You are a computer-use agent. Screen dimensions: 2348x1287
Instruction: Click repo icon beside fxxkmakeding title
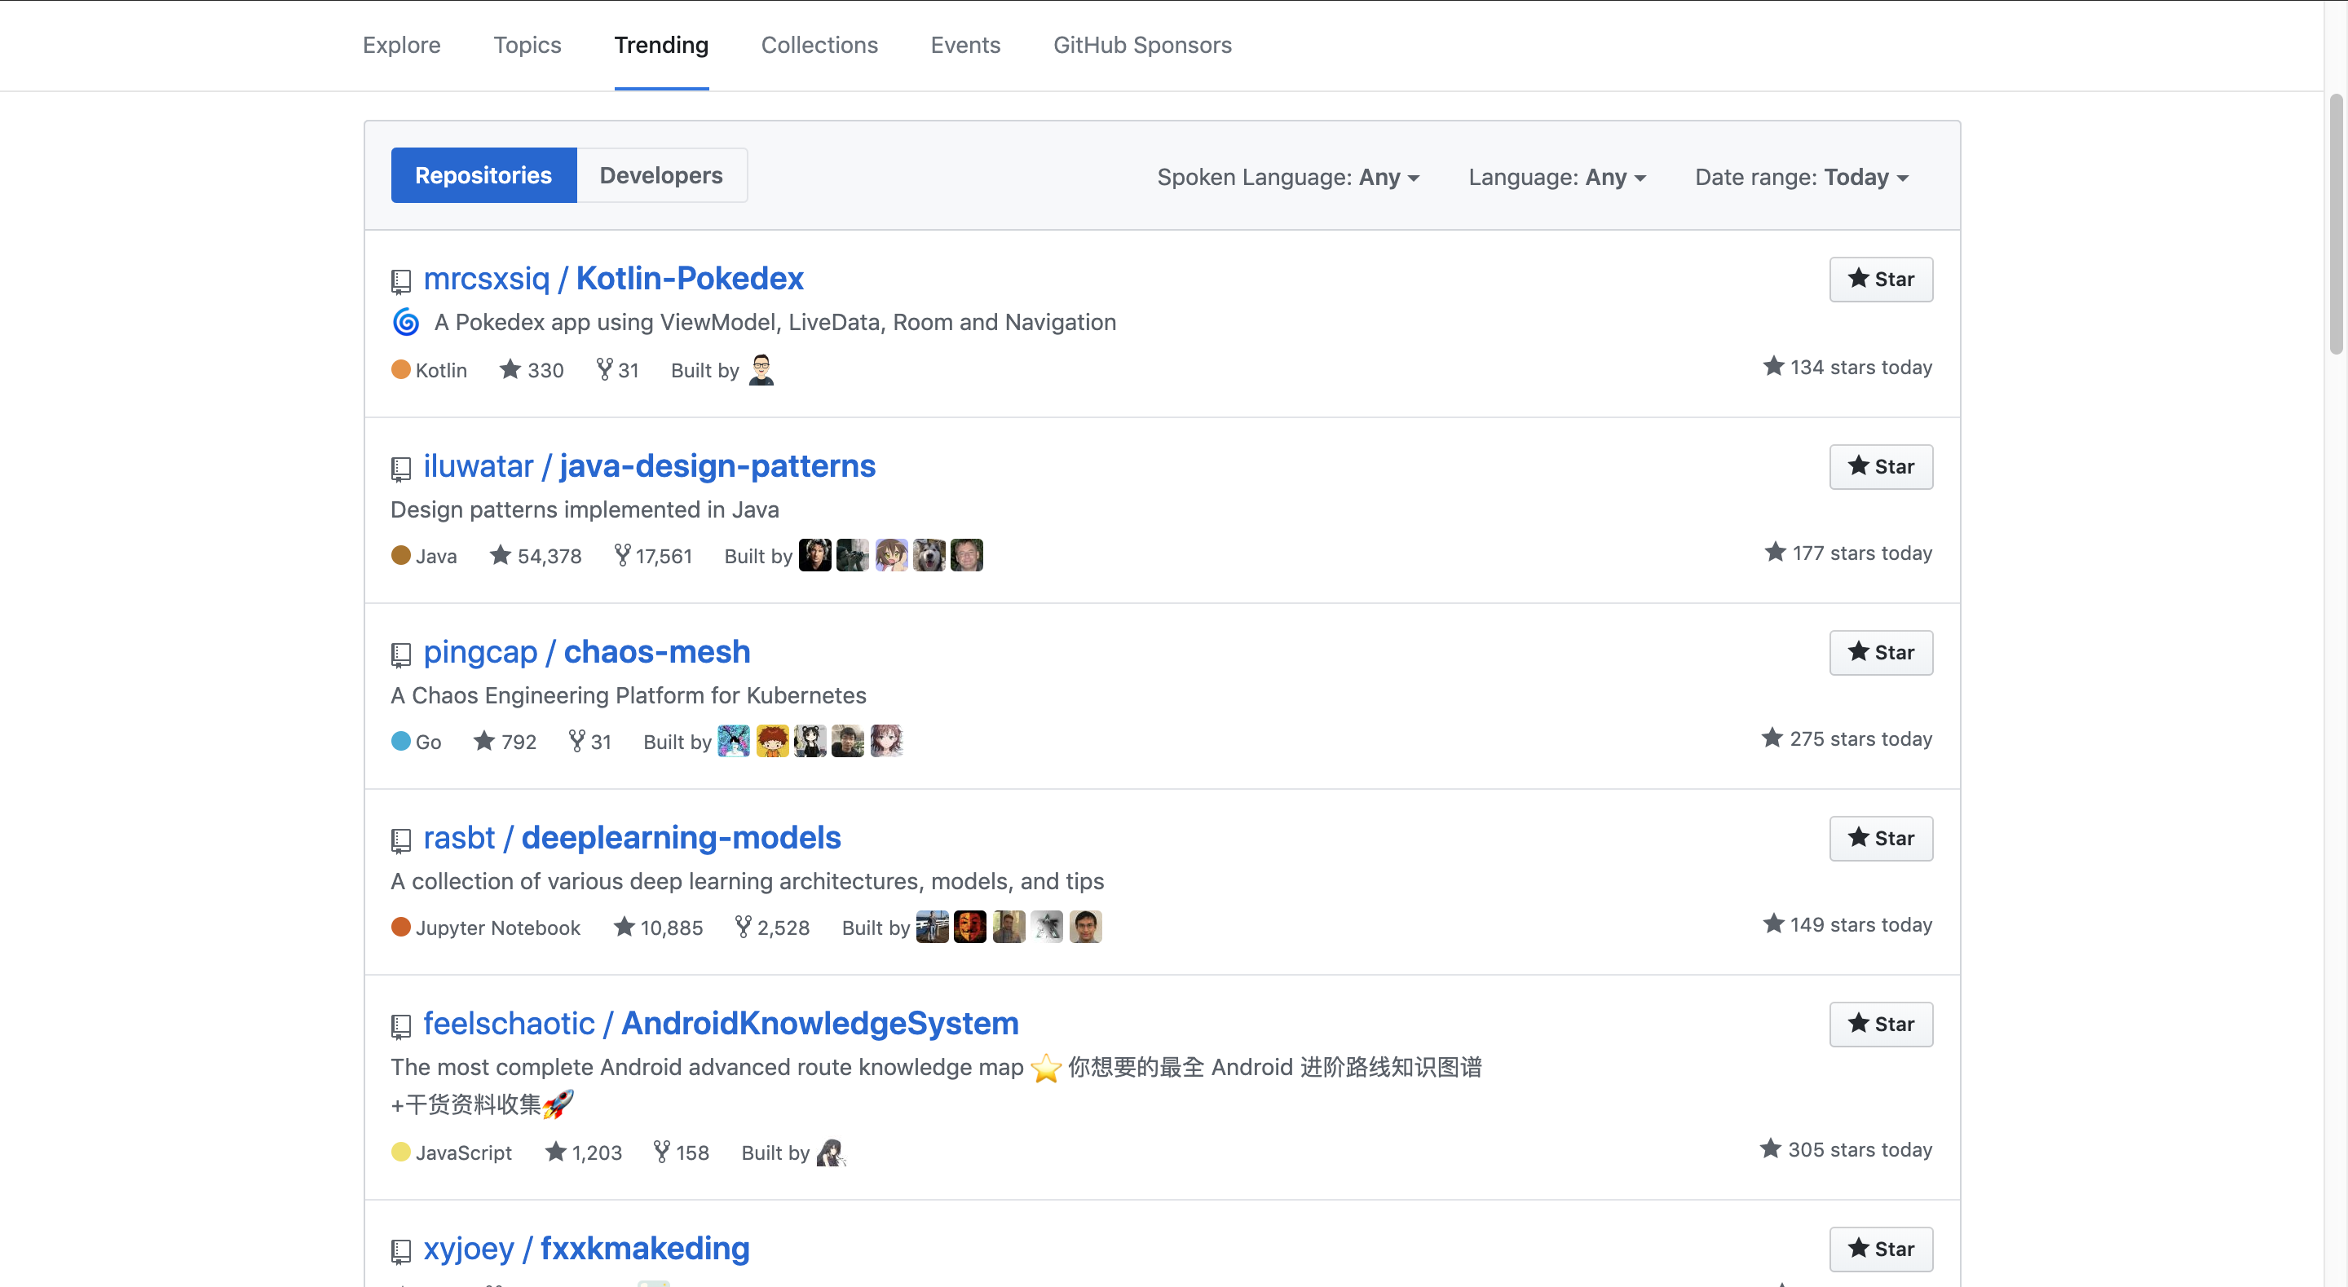click(400, 1251)
